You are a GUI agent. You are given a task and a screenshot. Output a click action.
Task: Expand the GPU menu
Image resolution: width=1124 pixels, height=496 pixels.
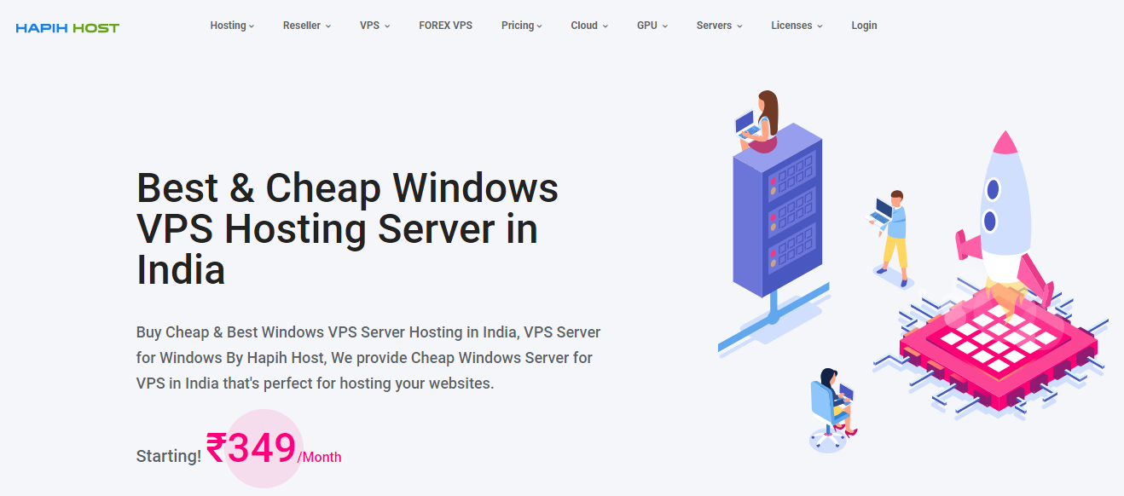click(652, 26)
